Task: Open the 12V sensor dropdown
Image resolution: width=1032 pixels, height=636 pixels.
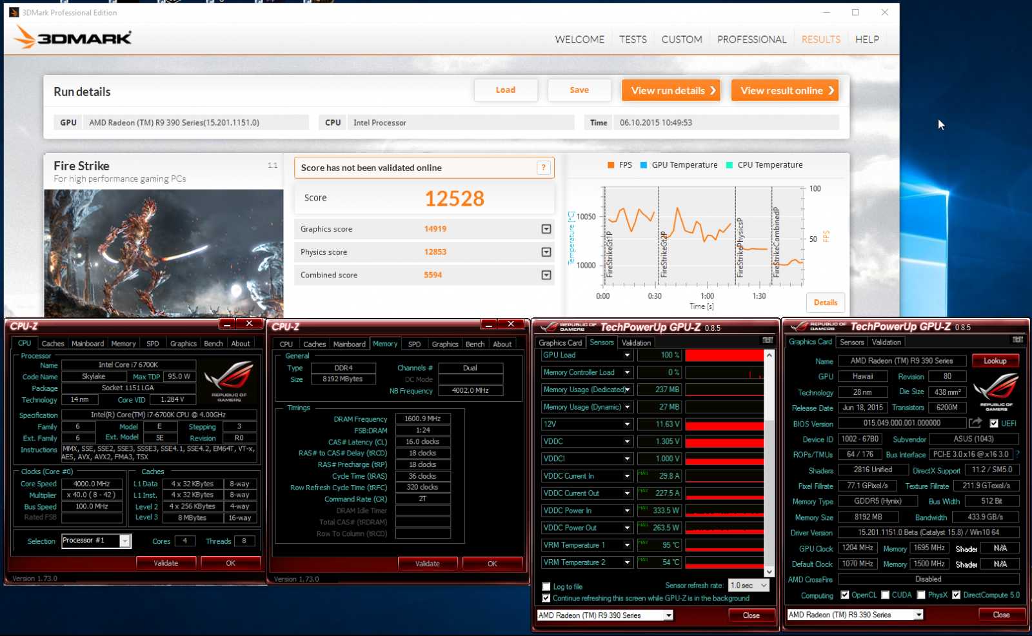Action: click(x=627, y=424)
